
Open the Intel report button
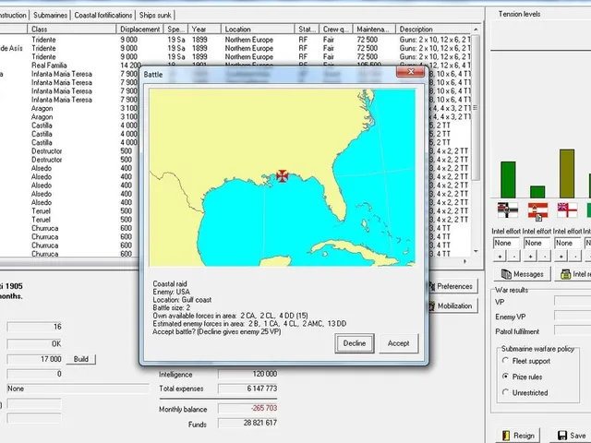point(573,274)
